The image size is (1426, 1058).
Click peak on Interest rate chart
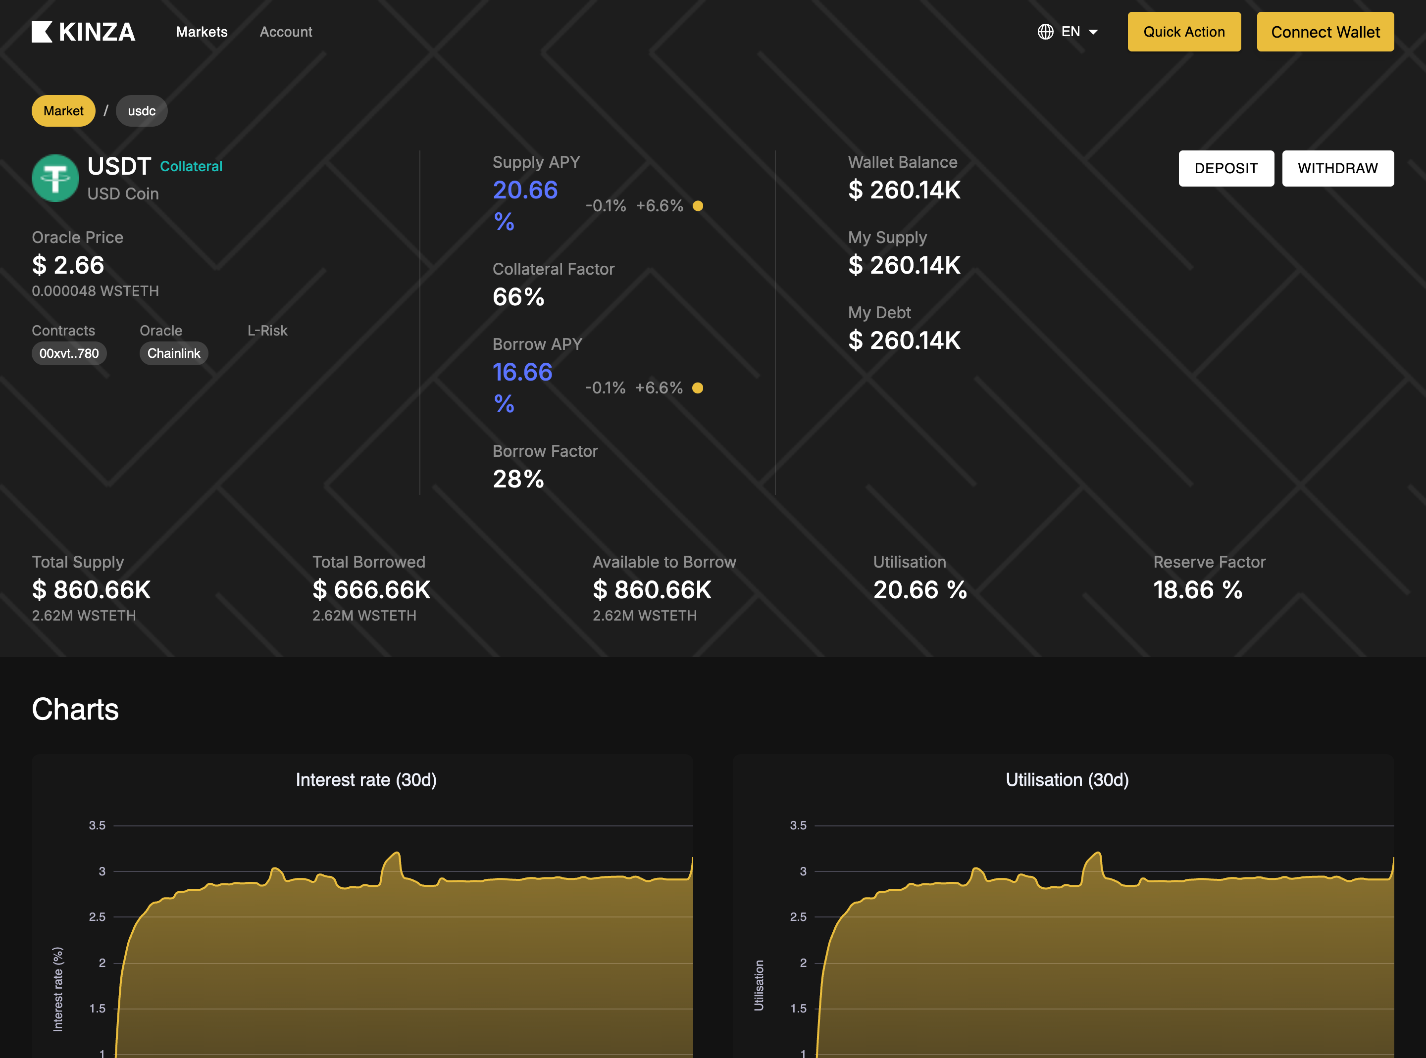tap(397, 854)
